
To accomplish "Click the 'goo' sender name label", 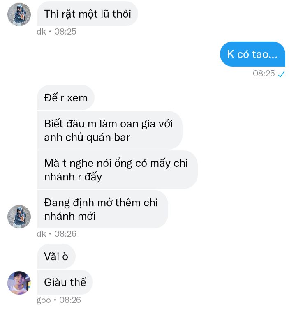I will (44, 300).
